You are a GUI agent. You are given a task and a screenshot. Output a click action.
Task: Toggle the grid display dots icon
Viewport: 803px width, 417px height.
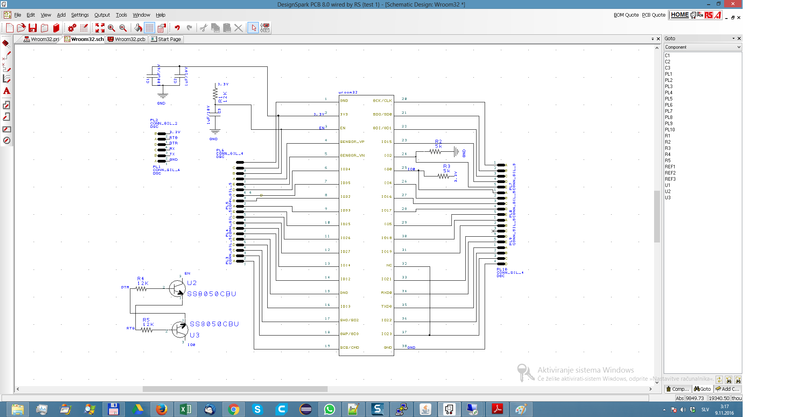pos(150,28)
